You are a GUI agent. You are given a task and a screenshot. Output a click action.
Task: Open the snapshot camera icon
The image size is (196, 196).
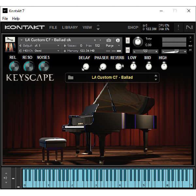(109, 40)
